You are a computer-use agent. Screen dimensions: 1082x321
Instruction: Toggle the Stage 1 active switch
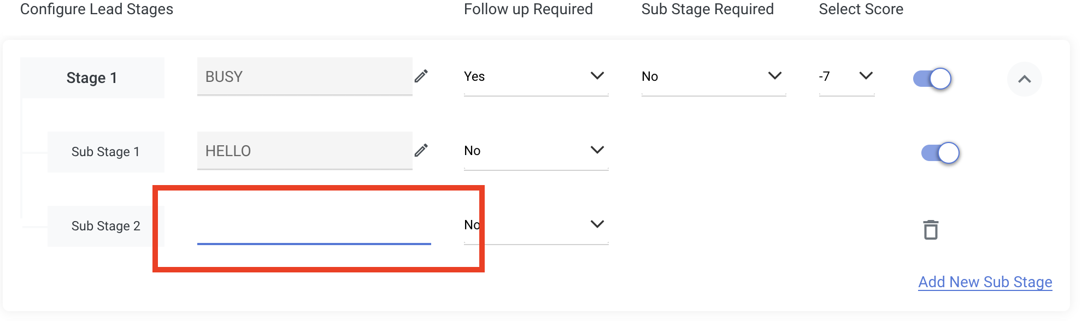point(932,79)
